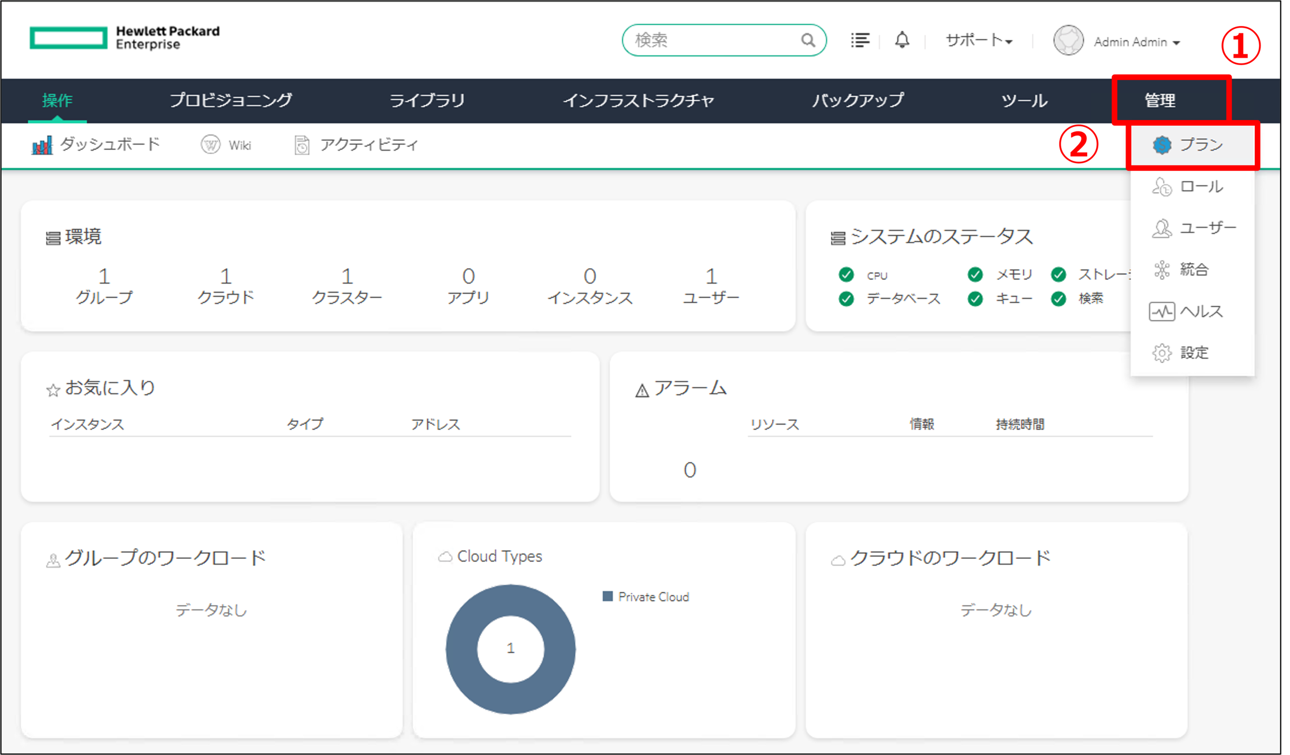
Task: Open 設定 settings gear icon
Action: [1162, 353]
